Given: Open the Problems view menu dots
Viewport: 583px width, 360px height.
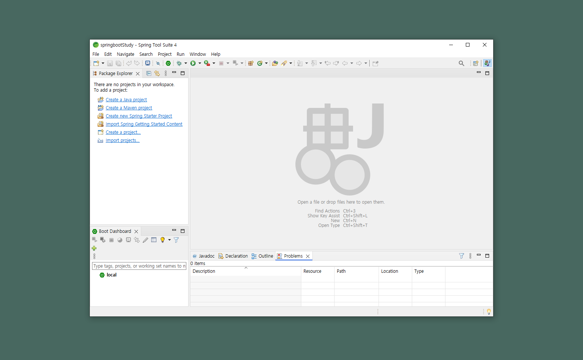Looking at the screenshot, I should [470, 256].
